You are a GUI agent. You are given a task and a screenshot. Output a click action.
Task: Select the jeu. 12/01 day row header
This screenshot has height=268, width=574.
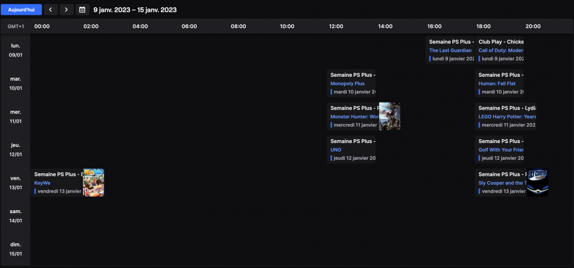pyautogui.click(x=15, y=150)
